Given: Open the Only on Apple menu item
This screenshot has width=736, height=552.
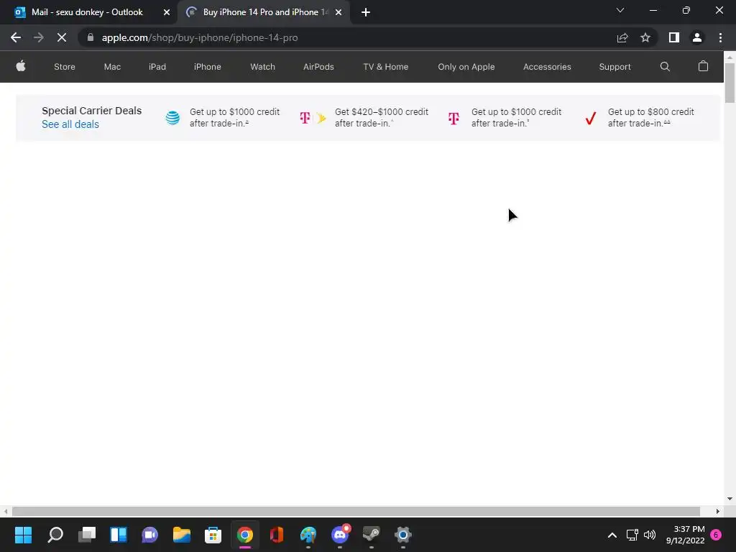Looking at the screenshot, I should 466,67.
